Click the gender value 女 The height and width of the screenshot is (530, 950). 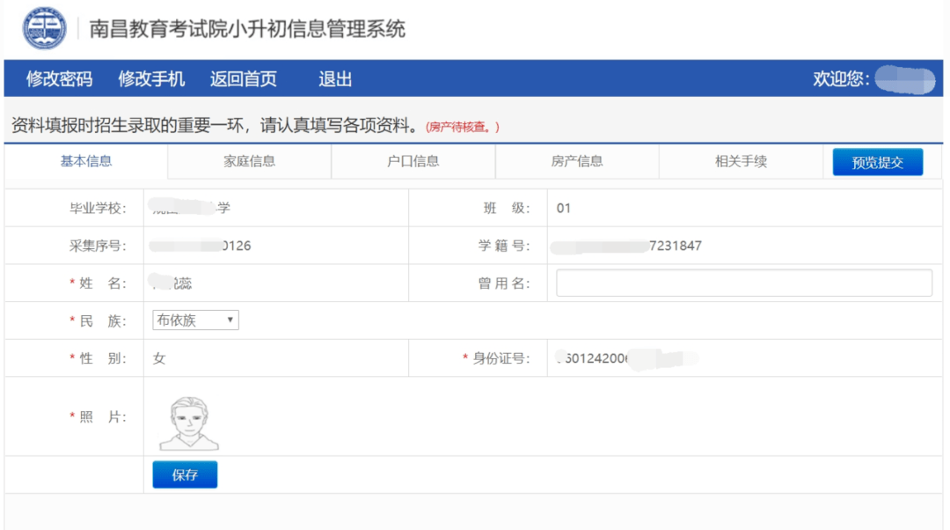pos(159,358)
